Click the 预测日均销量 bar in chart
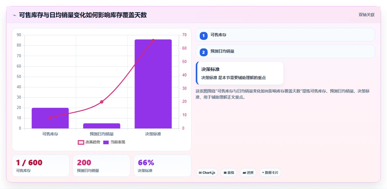Viewport: 387px width, 189px height. pyautogui.click(x=102, y=126)
